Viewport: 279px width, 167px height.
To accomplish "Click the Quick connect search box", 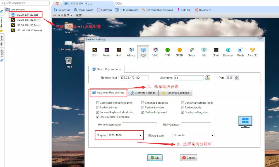I will (x=25, y=3).
